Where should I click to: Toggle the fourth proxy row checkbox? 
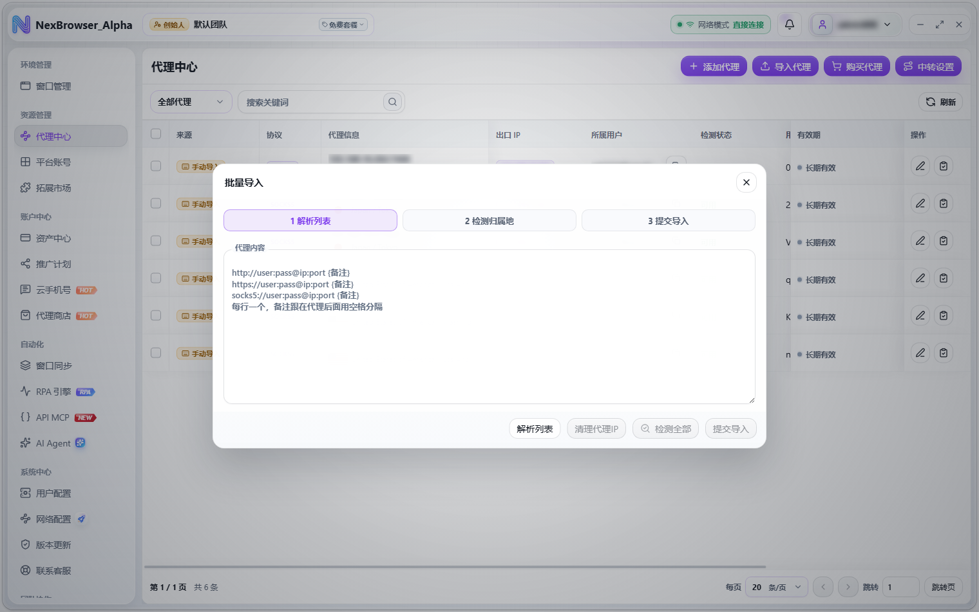[156, 278]
